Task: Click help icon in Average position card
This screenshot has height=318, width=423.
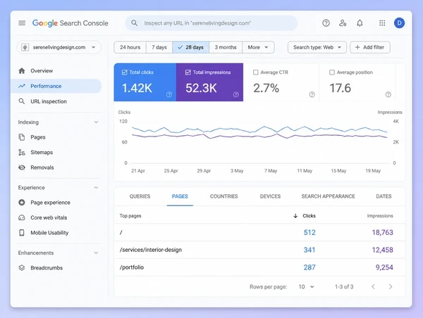Action: pos(388,94)
